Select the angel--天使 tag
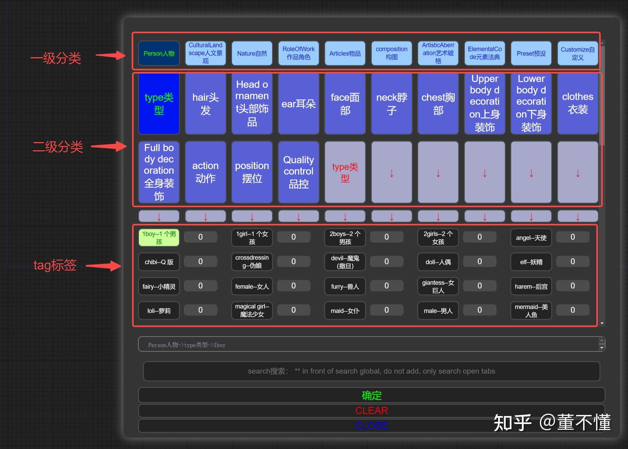This screenshot has width=628, height=449. 531,238
